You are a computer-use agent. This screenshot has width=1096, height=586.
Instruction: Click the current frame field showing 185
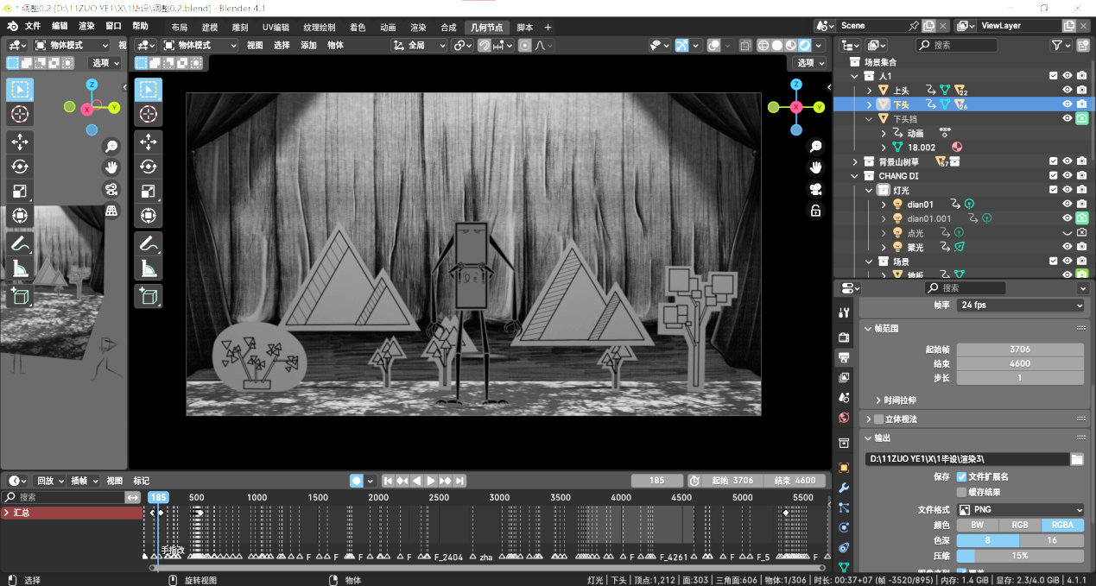[x=657, y=481]
